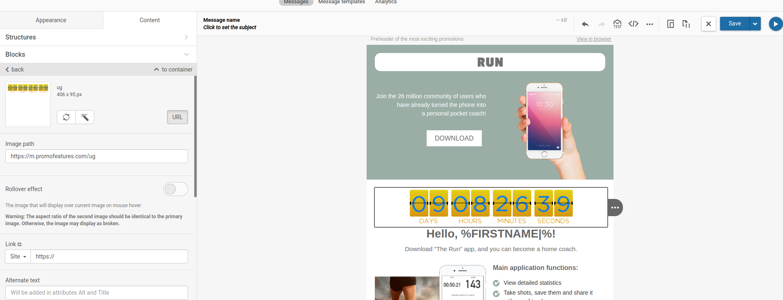Click the merge tag icon beside Link
The height and width of the screenshot is (300, 783).
pyautogui.click(x=19, y=245)
